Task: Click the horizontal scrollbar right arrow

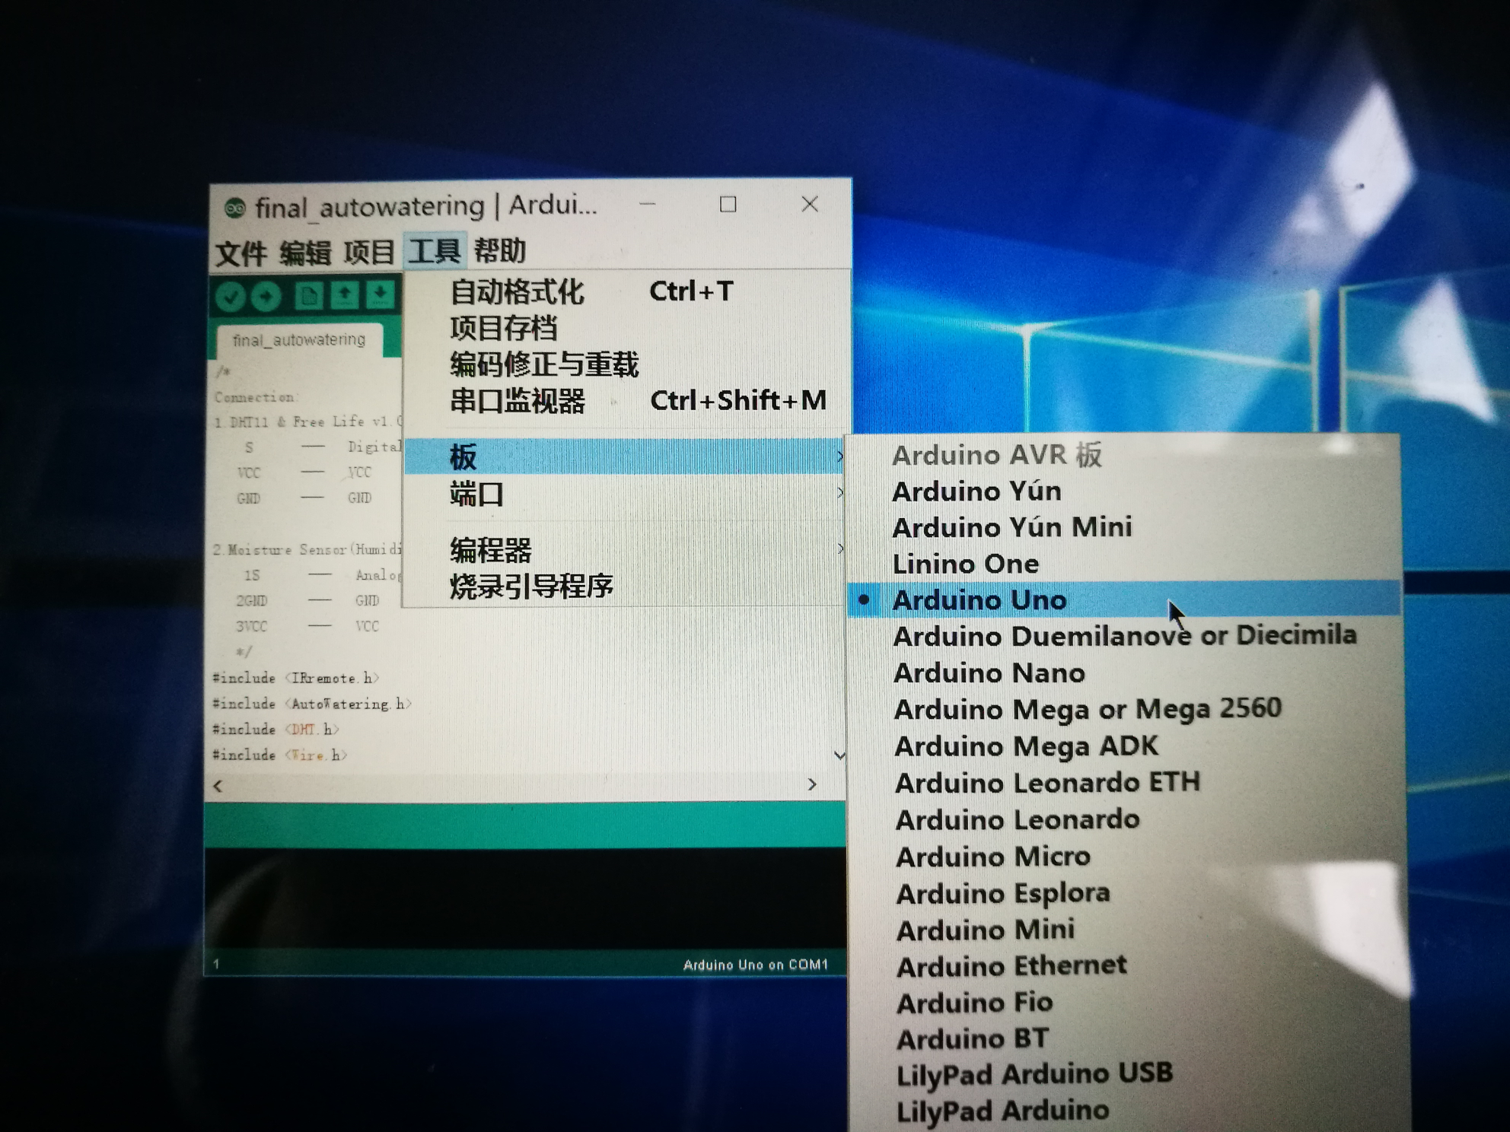Action: (812, 784)
